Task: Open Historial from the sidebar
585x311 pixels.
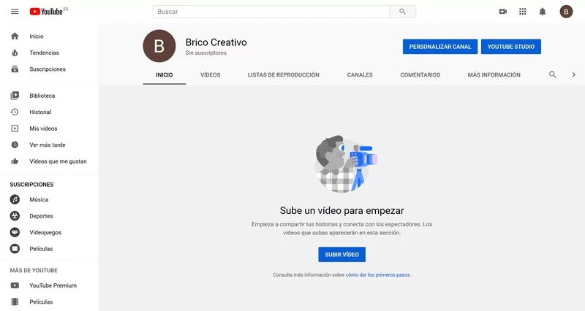Action: 49,112
